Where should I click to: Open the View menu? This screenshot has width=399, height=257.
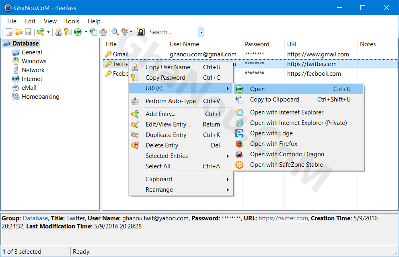point(50,21)
